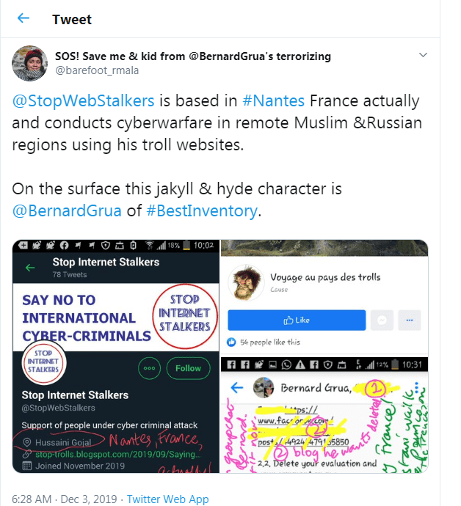Click the author's profile avatar
This screenshot has width=461, height=506.
(30, 64)
